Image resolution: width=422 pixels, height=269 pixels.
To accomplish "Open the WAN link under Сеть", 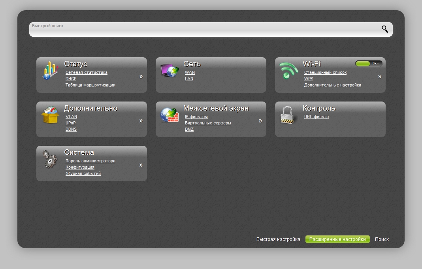I will click(190, 73).
